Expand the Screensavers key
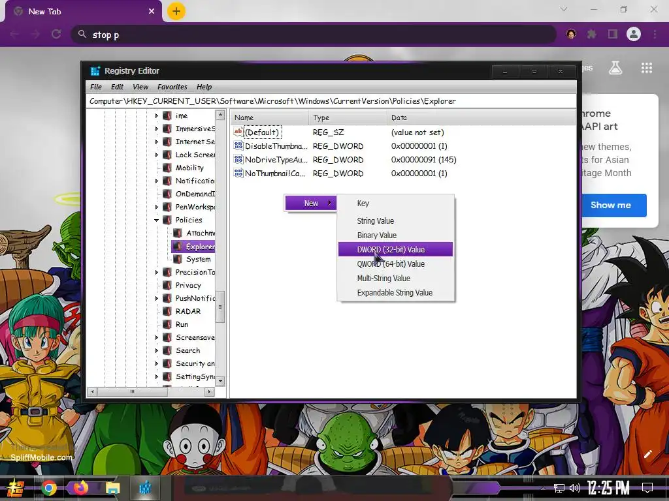 [157, 337]
